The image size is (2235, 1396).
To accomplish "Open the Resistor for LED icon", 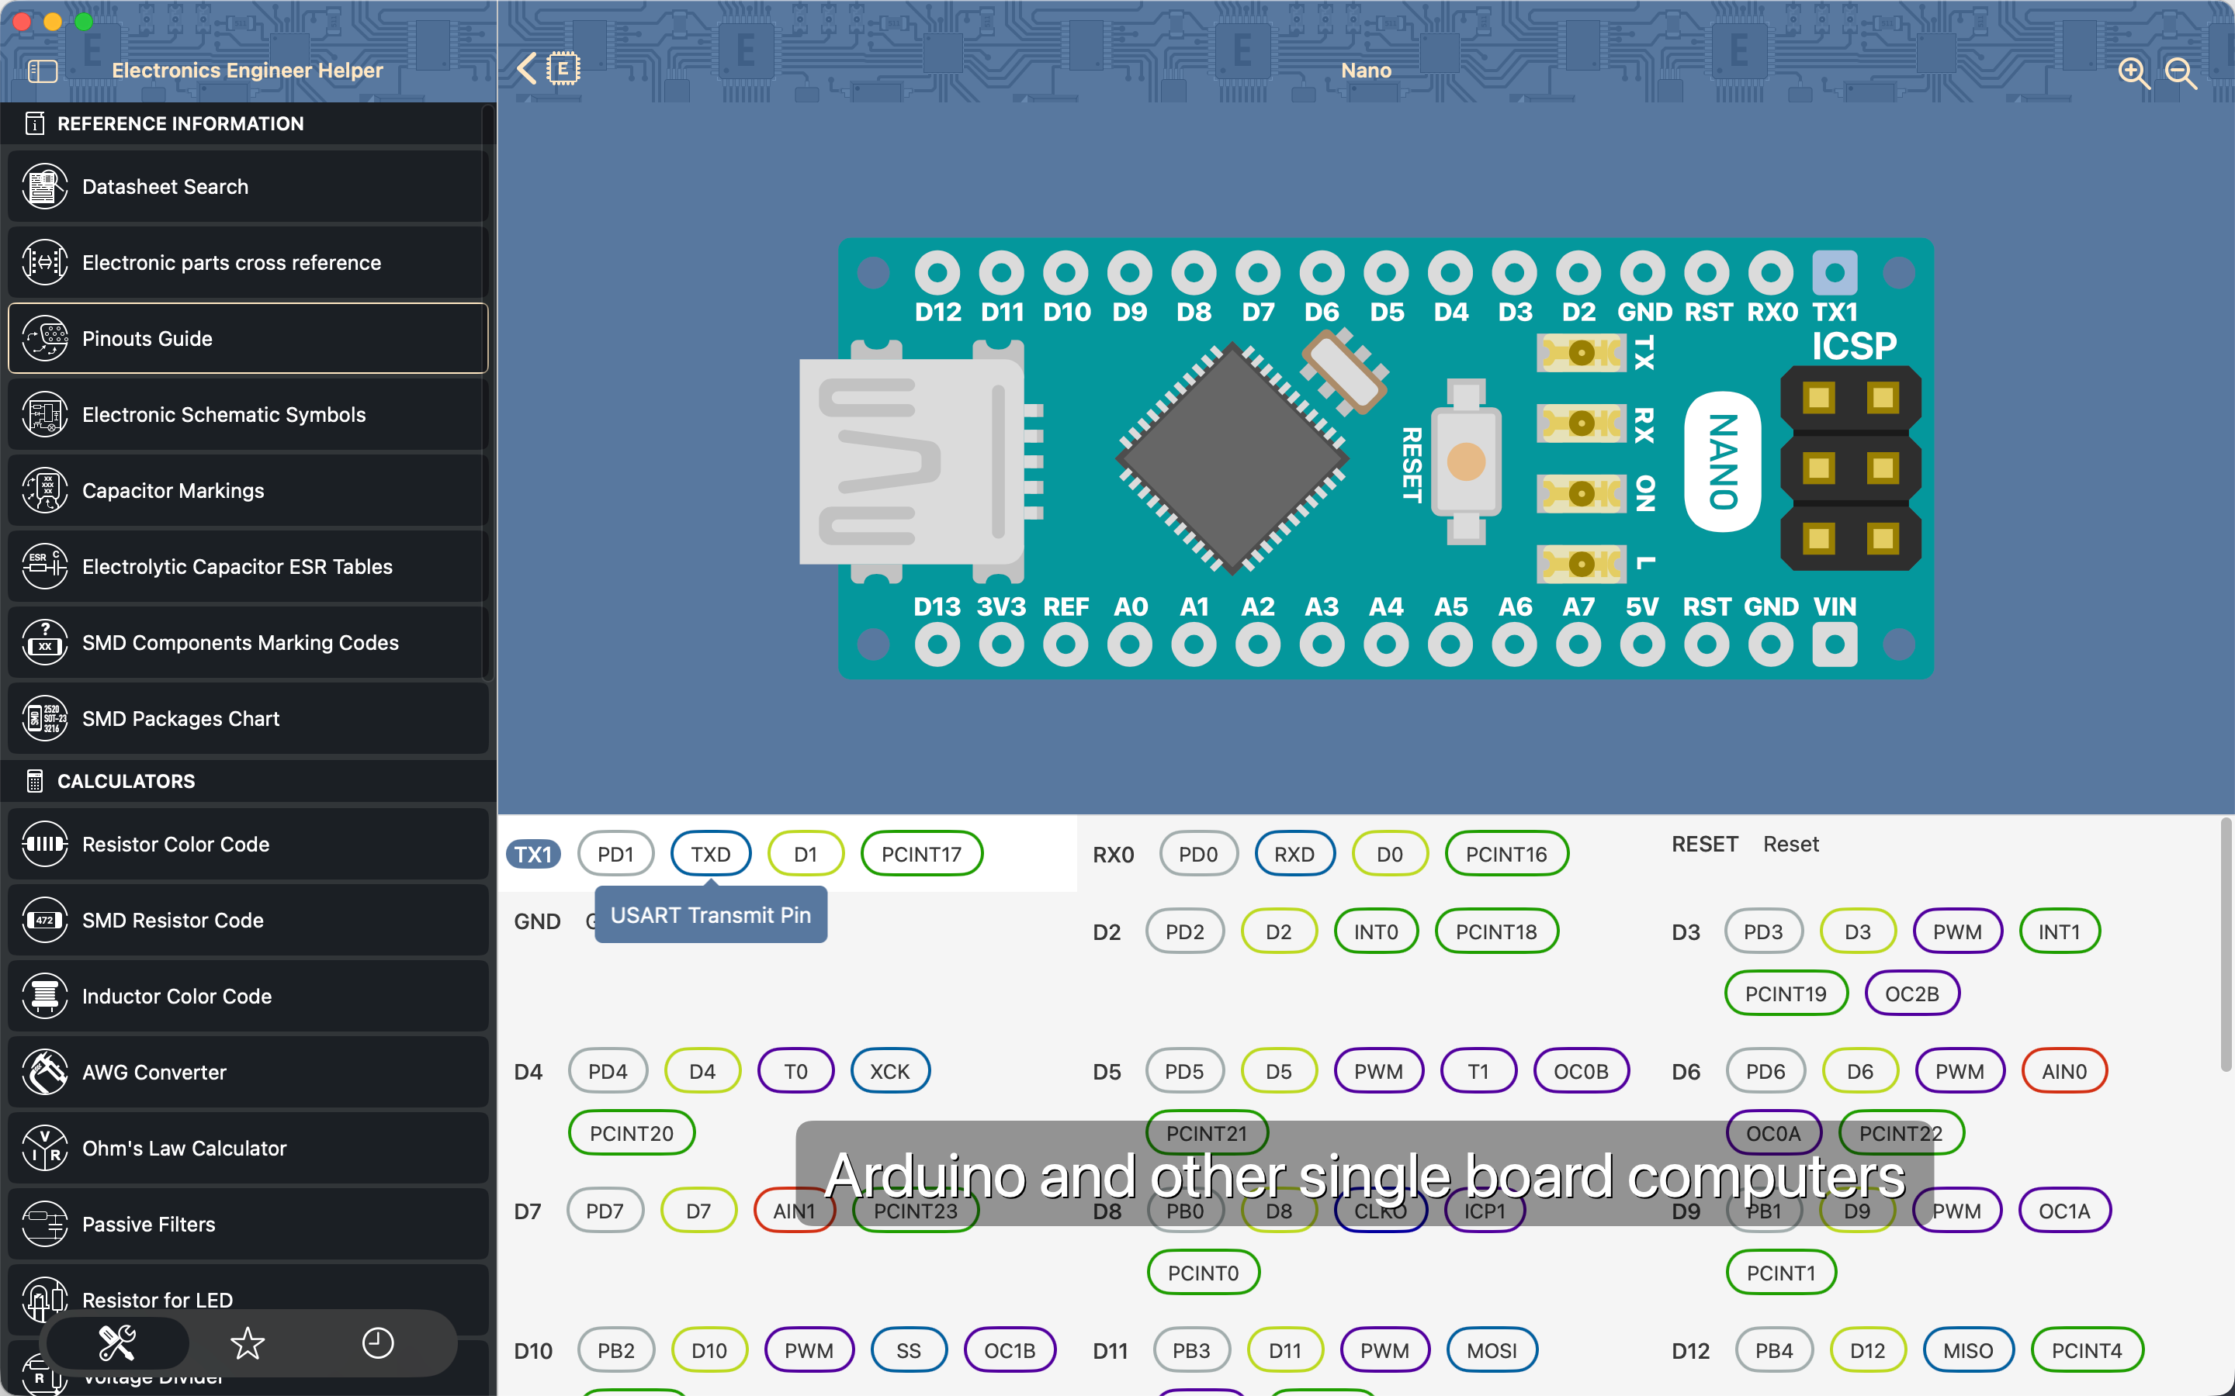I will click(x=44, y=1300).
